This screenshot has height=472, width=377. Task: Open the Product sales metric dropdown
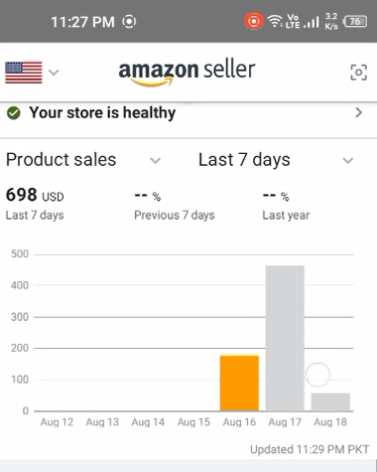click(83, 160)
